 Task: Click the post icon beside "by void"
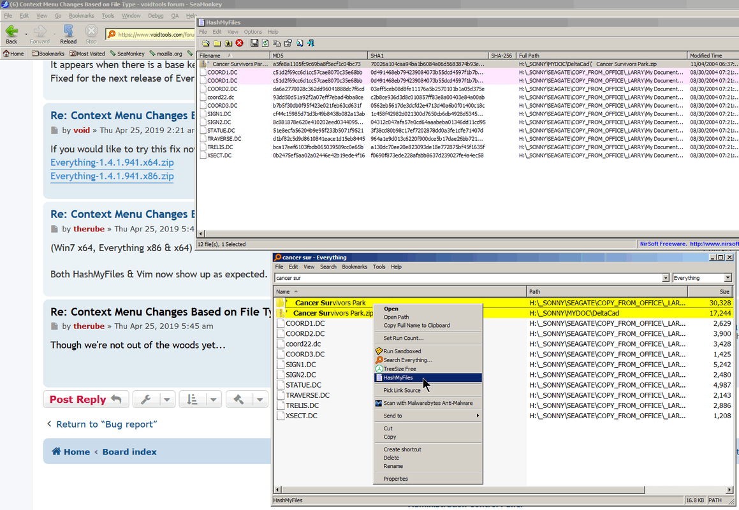coord(54,131)
